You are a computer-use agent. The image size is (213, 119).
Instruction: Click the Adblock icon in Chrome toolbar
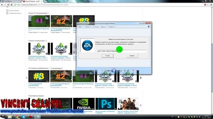point(205,5)
